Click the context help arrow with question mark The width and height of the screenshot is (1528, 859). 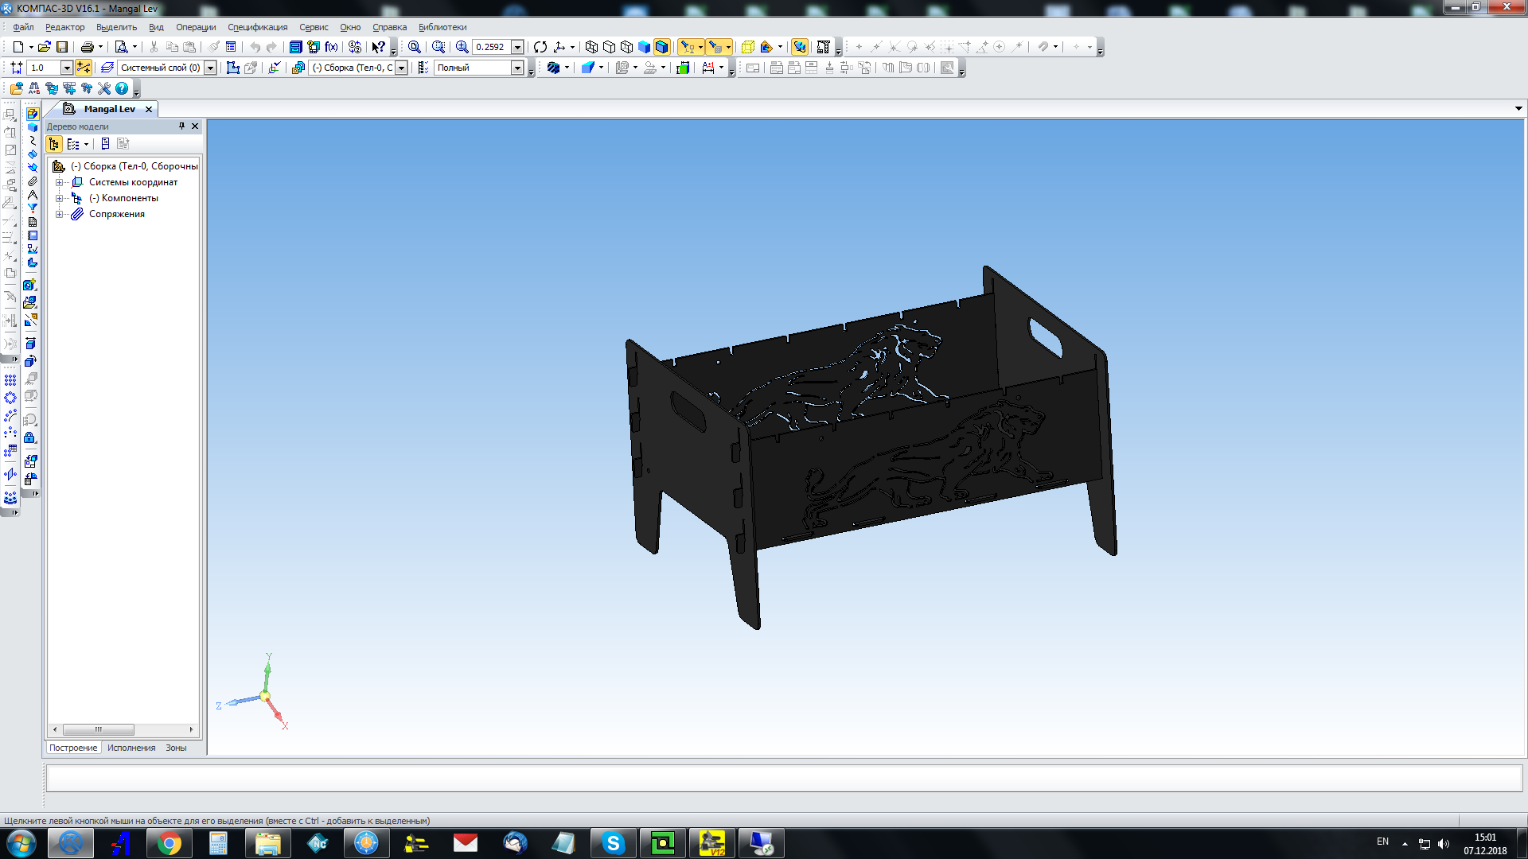point(379,47)
